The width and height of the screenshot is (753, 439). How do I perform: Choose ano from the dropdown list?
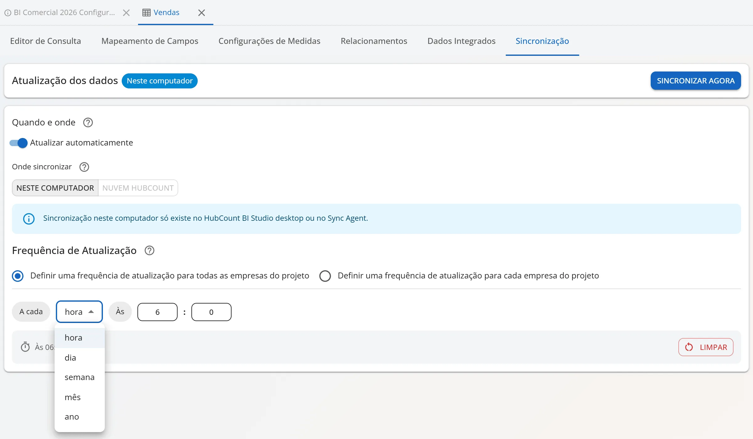point(80,417)
